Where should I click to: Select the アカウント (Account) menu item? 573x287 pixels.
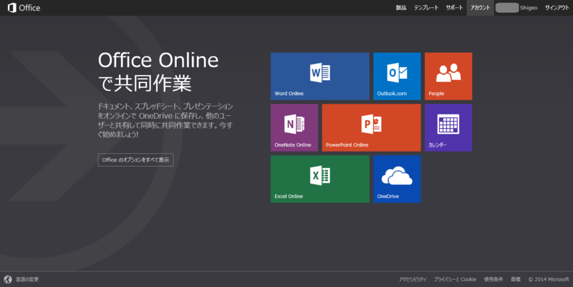pos(480,8)
